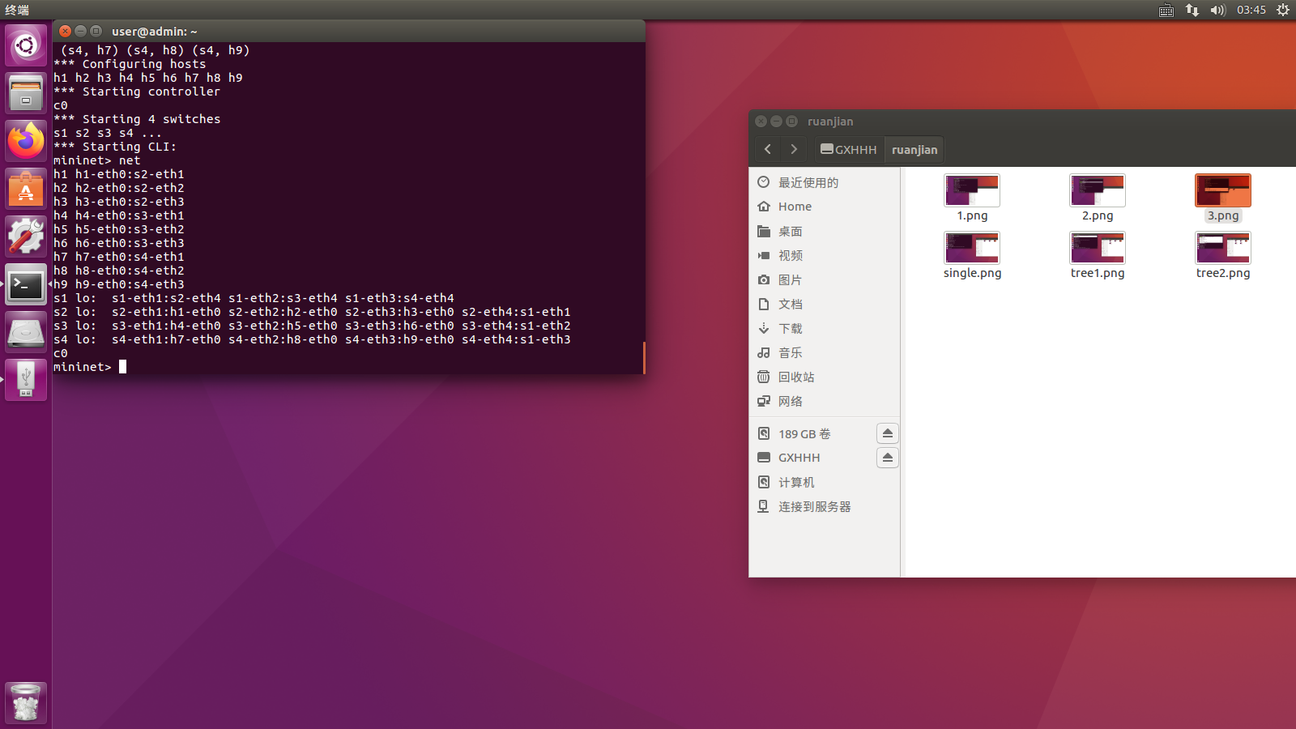
Task: Open the Files manager launcher icon
Action: 26,93
